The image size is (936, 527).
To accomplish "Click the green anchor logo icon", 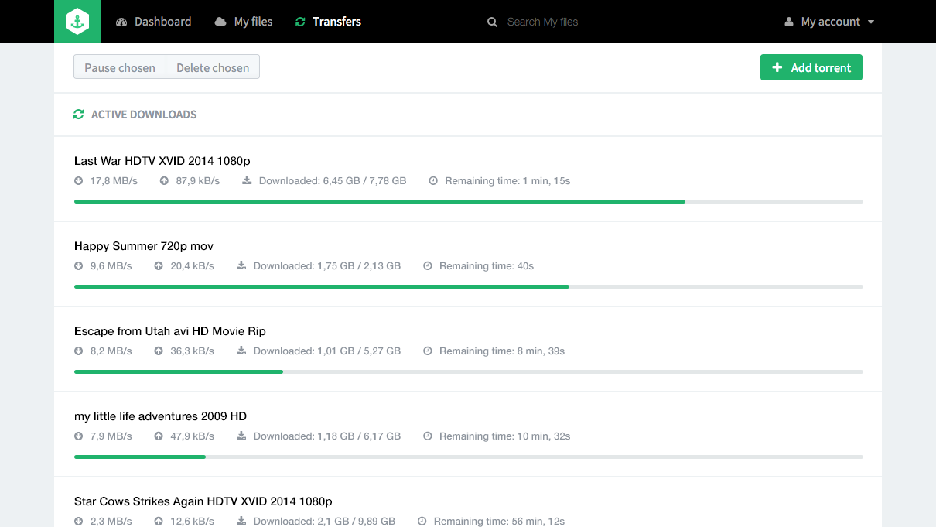I will tap(77, 22).
